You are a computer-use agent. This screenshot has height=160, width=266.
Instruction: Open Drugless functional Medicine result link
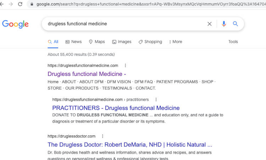[x=87, y=74]
